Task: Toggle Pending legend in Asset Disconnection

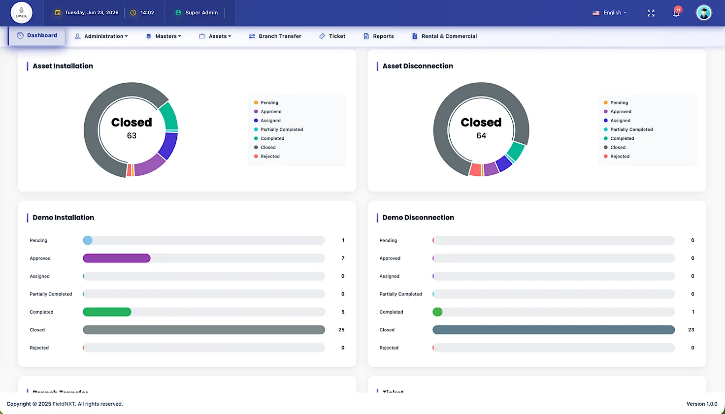Action: (616, 102)
